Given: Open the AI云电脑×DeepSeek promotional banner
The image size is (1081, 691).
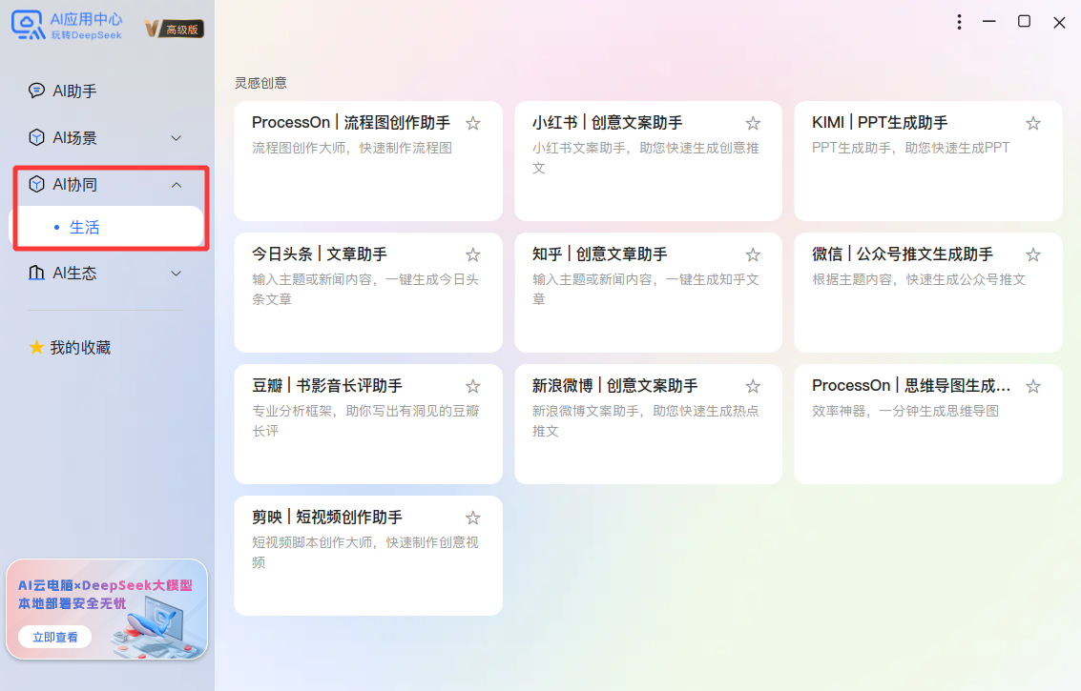Looking at the screenshot, I should [x=107, y=609].
